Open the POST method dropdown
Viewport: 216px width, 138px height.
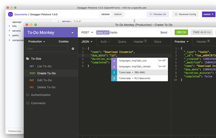(87, 32)
